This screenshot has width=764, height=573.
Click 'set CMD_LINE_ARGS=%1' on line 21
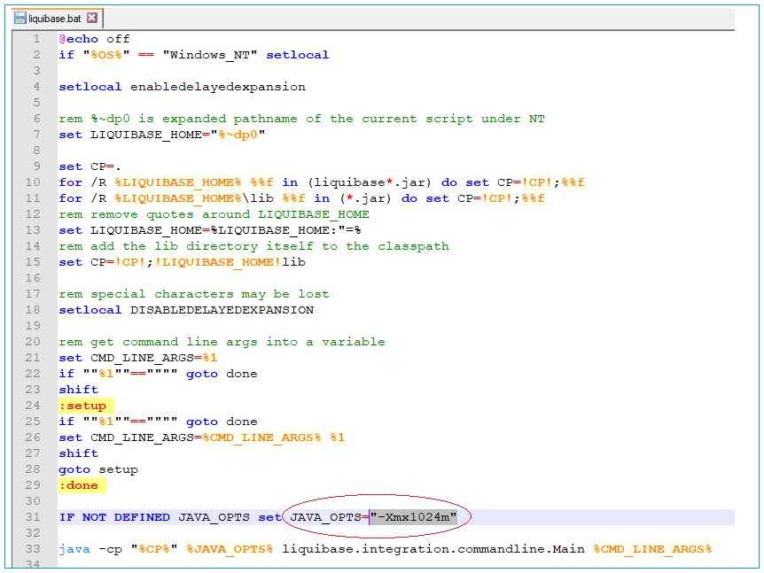pyautogui.click(x=138, y=358)
